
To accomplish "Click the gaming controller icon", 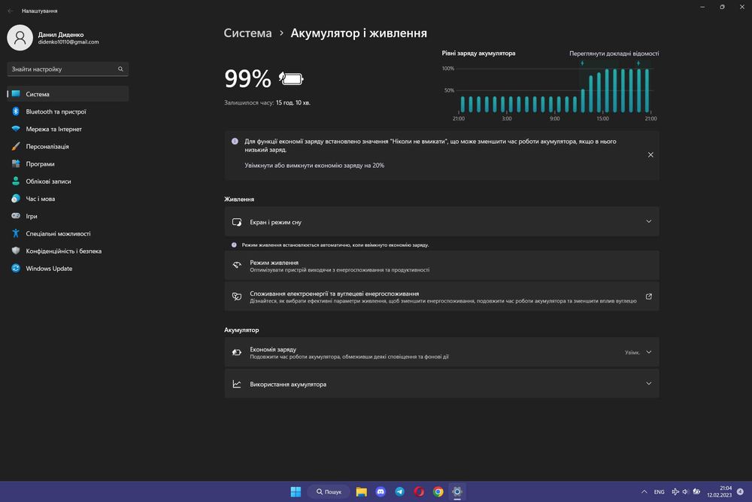I will coord(16,216).
